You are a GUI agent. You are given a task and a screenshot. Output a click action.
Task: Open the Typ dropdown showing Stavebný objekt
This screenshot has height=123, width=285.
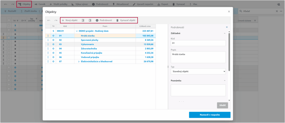[x=198, y=72]
